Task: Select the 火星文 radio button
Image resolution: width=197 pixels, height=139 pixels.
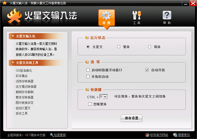Action: 88,47
